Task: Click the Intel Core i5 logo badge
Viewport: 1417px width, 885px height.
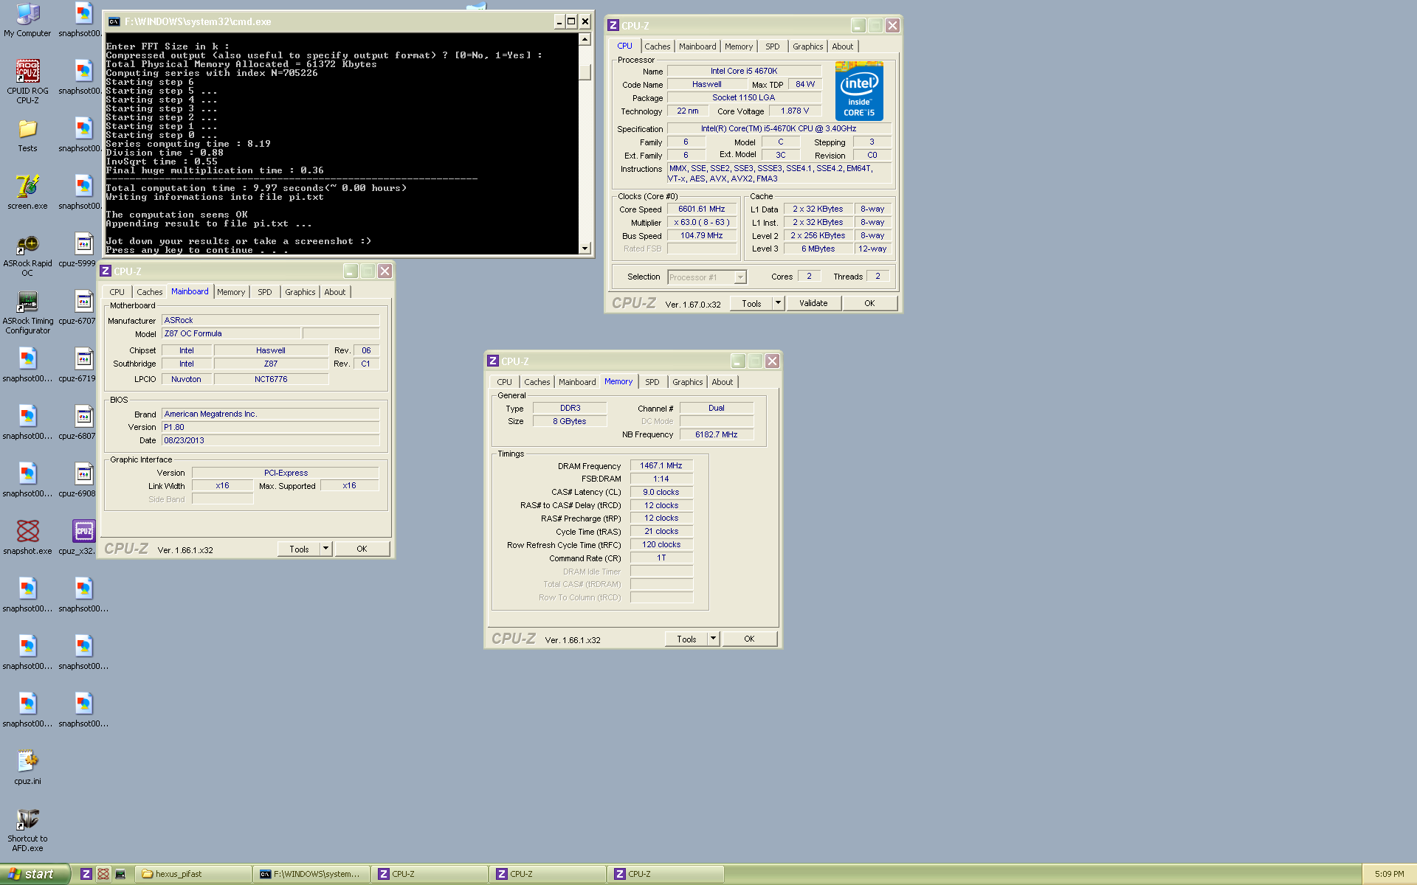Action: click(859, 91)
